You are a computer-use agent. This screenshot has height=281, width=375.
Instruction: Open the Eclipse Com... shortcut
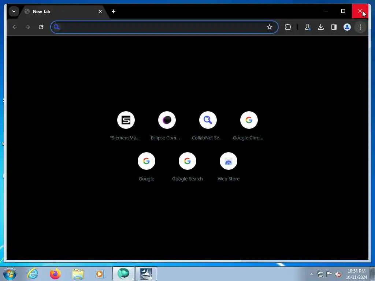pos(167,125)
